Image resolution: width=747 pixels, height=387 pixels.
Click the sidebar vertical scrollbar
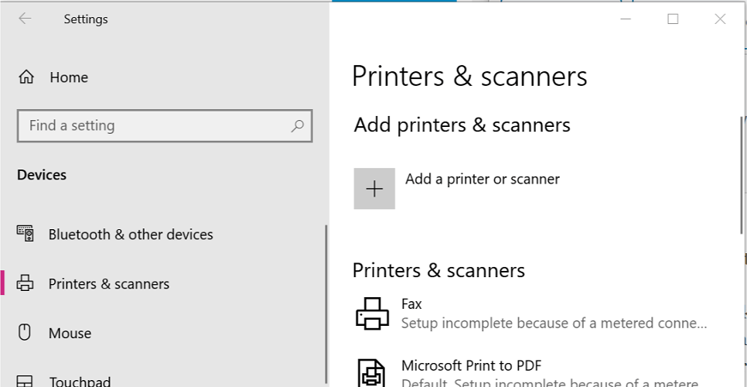point(326,304)
